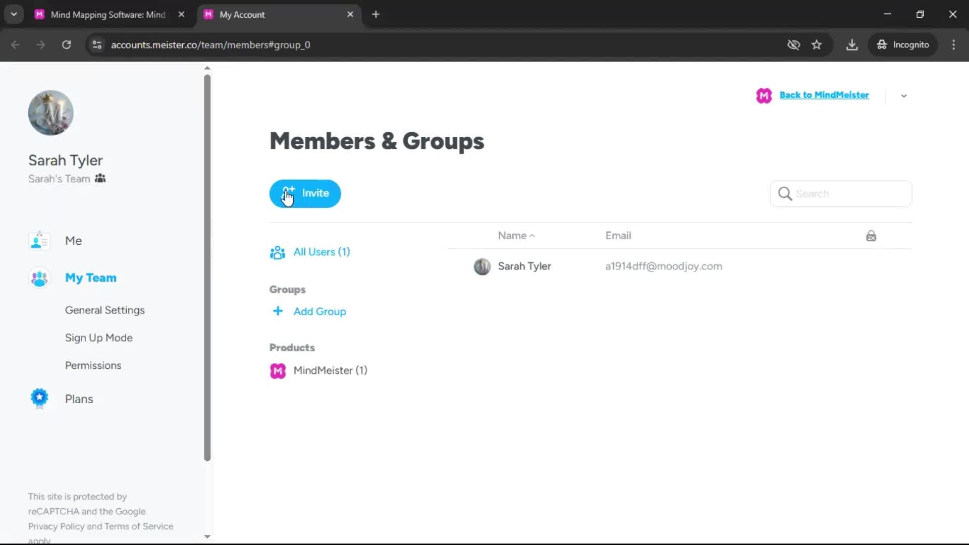Close the My Account tab

pos(350,15)
